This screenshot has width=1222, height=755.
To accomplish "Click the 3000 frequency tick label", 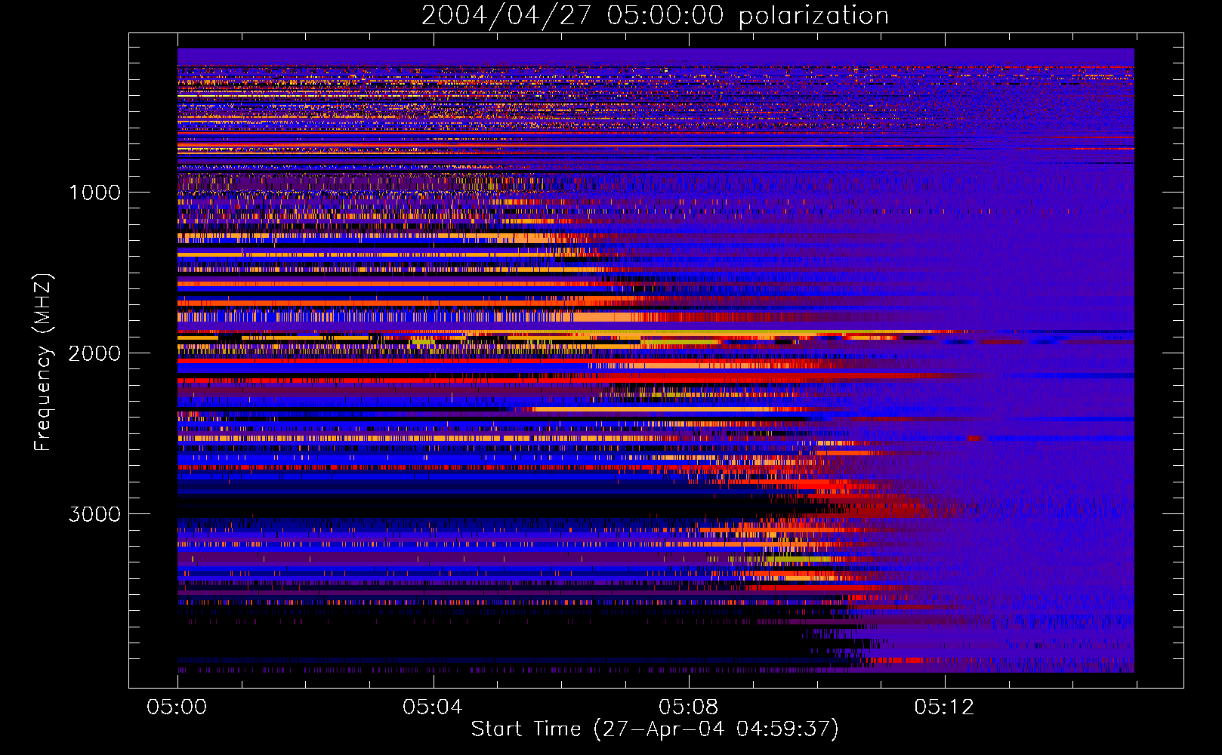I will (x=94, y=514).
